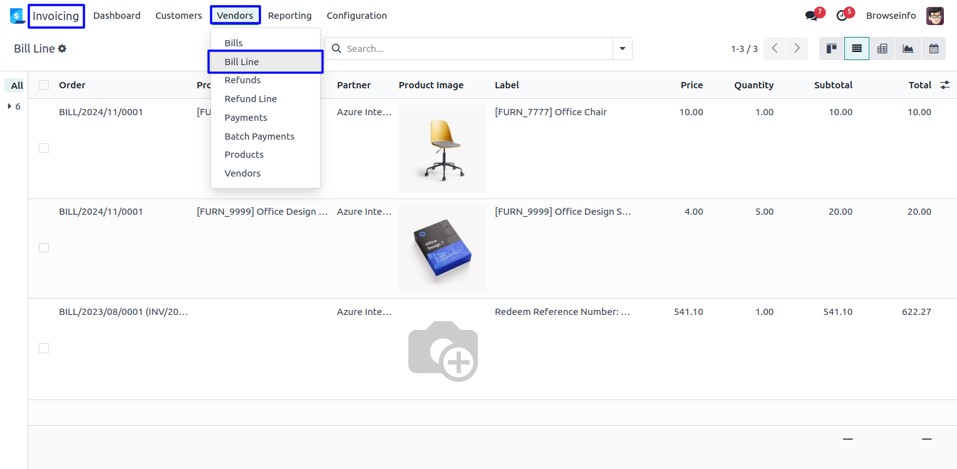The image size is (957, 469).
Task: Click the 541.10 price cell
Action: [x=688, y=312]
